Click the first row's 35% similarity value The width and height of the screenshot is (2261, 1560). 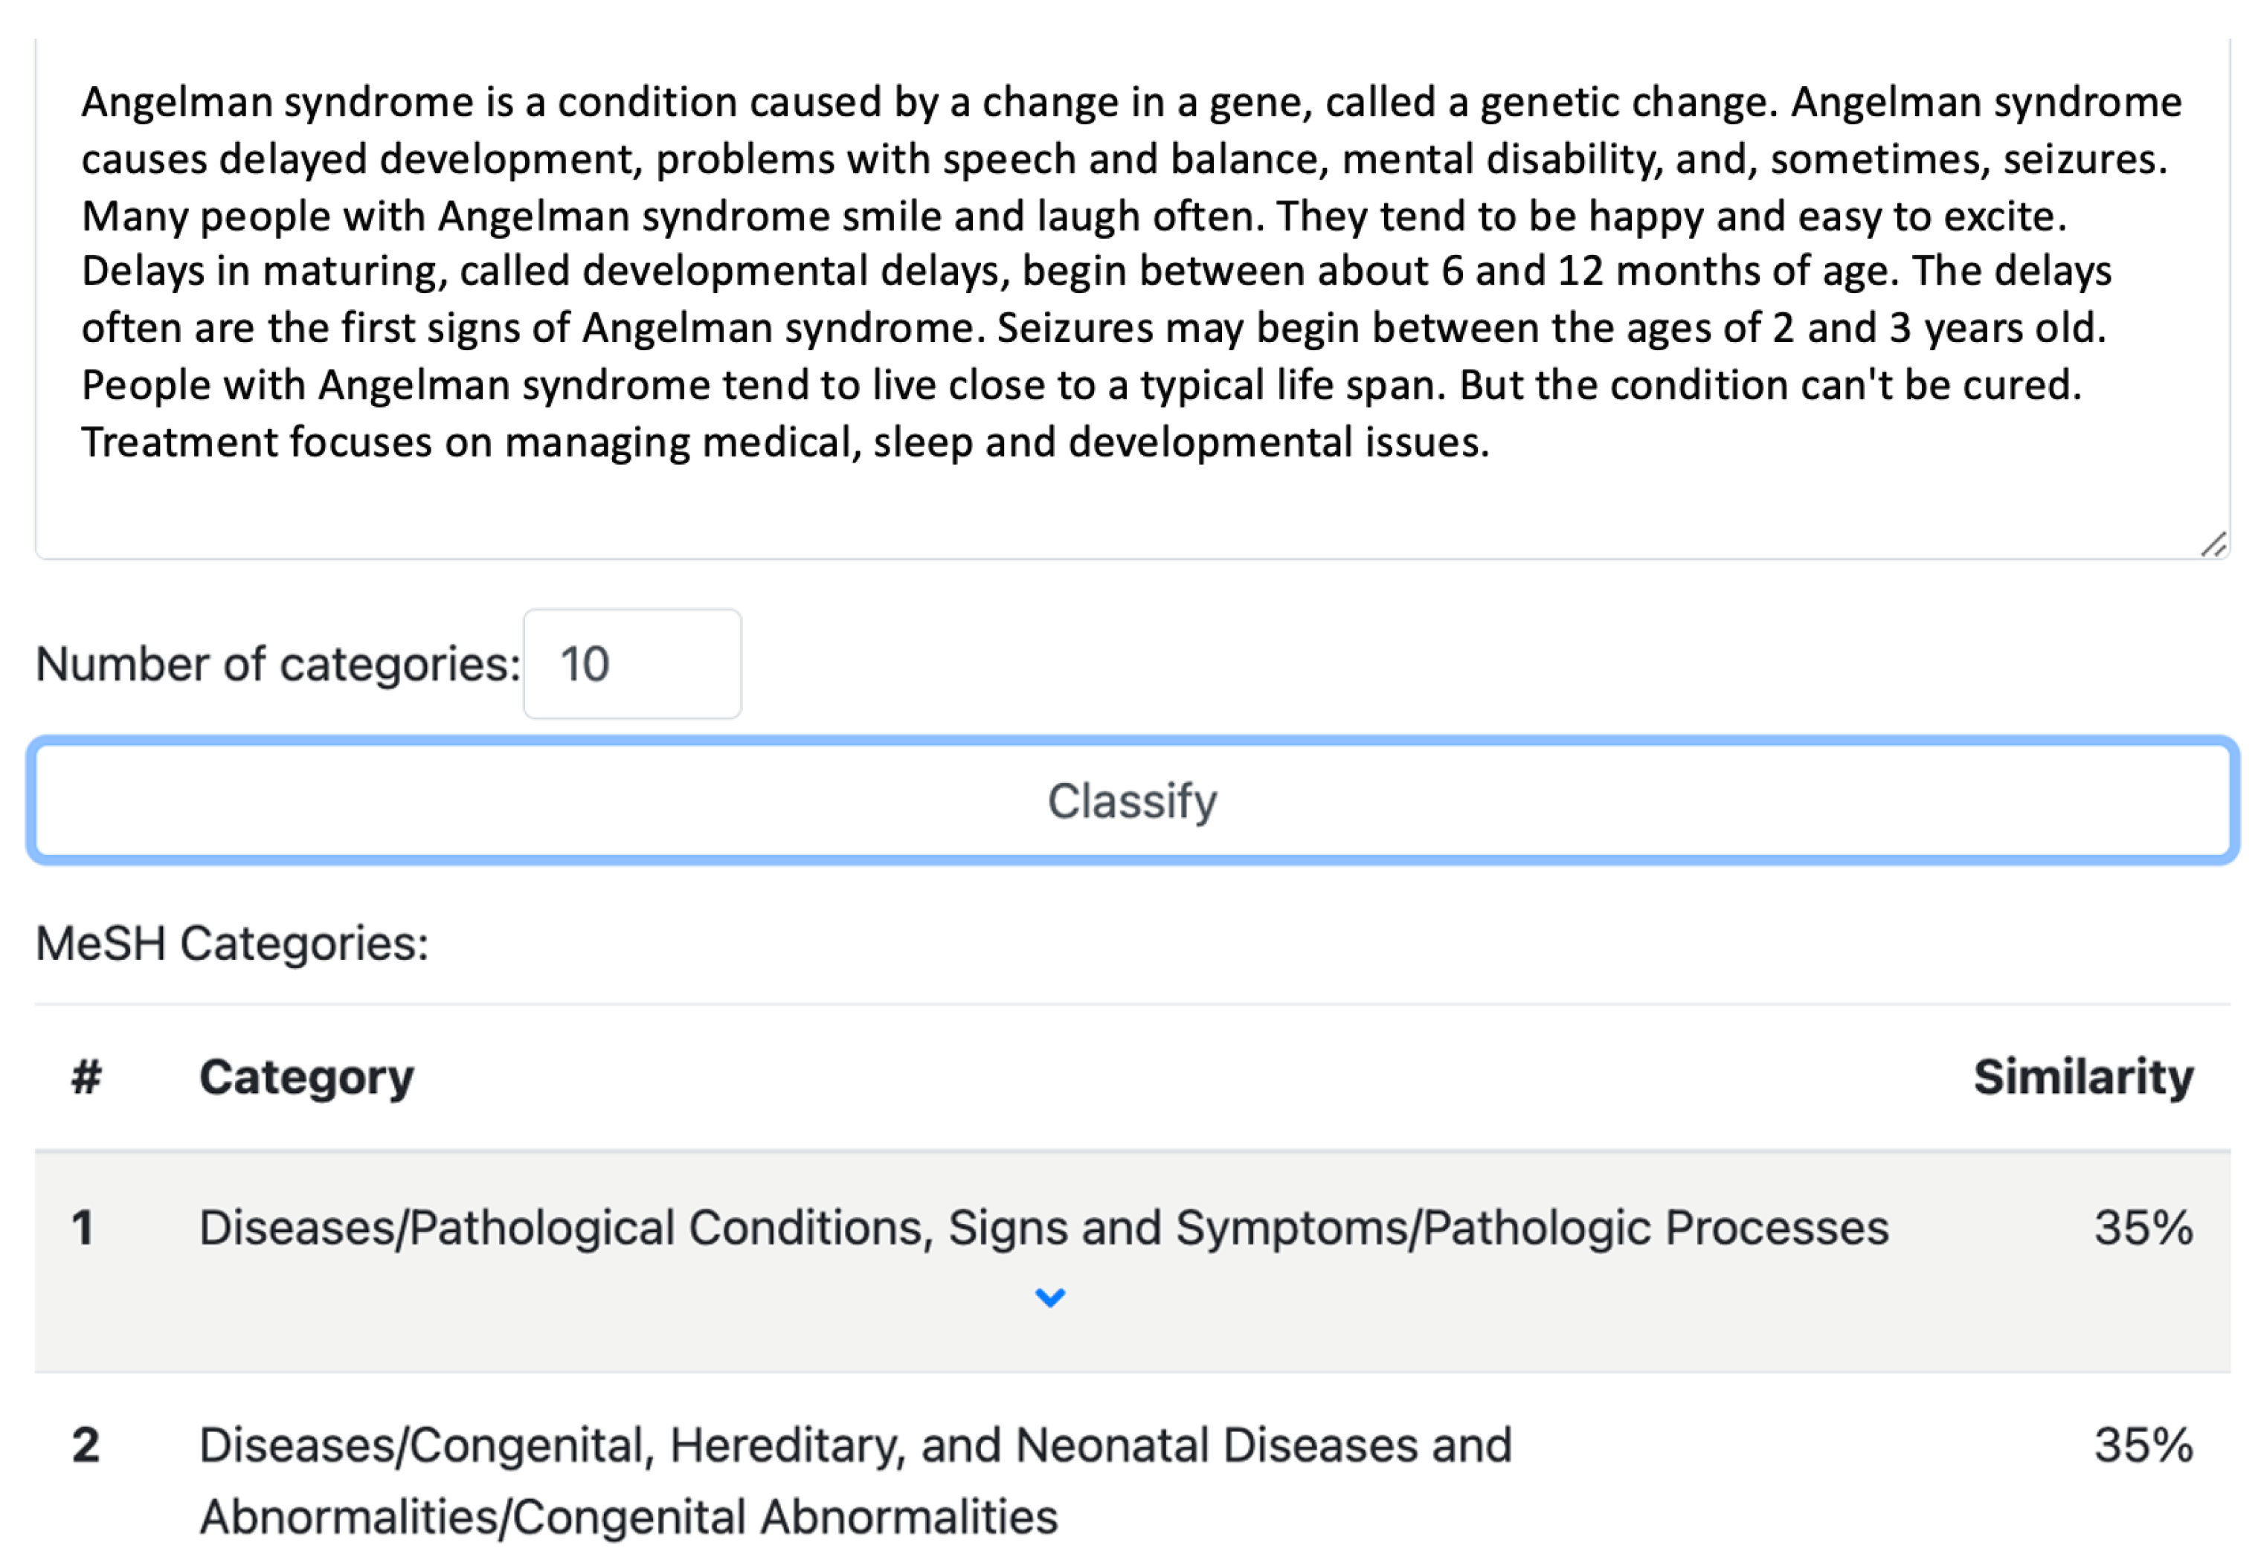point(2143,1228)
